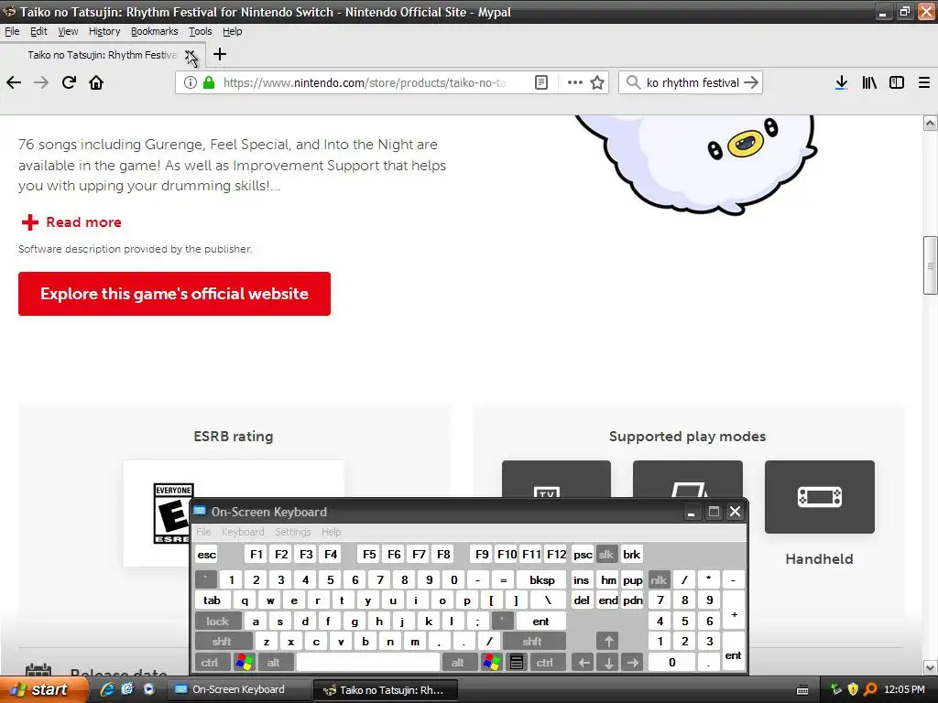Reload the current page
The height and width of the screenshot is (703, 938).
click(69, 82)
